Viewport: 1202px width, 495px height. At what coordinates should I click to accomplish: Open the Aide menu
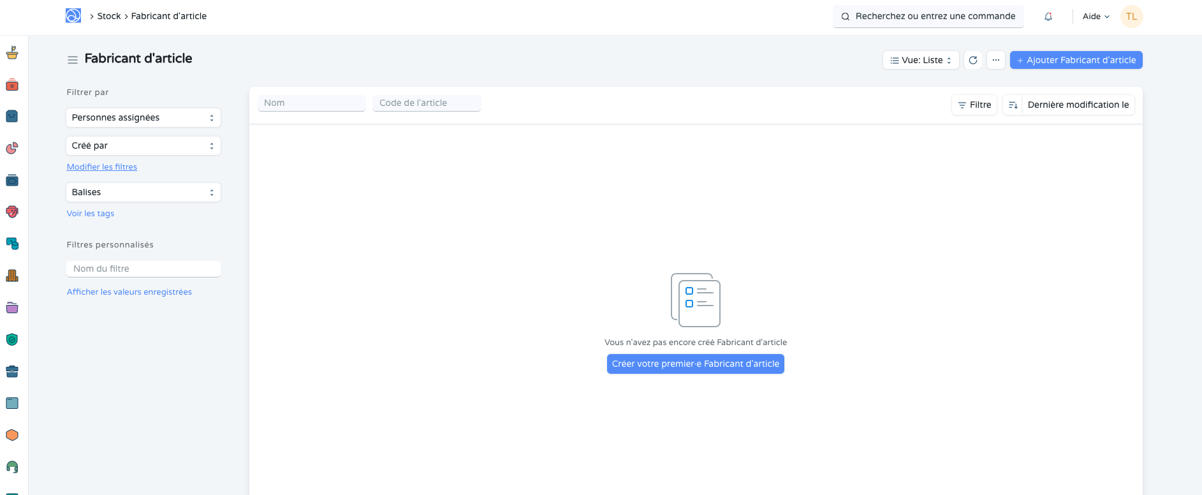point(1096,17)
